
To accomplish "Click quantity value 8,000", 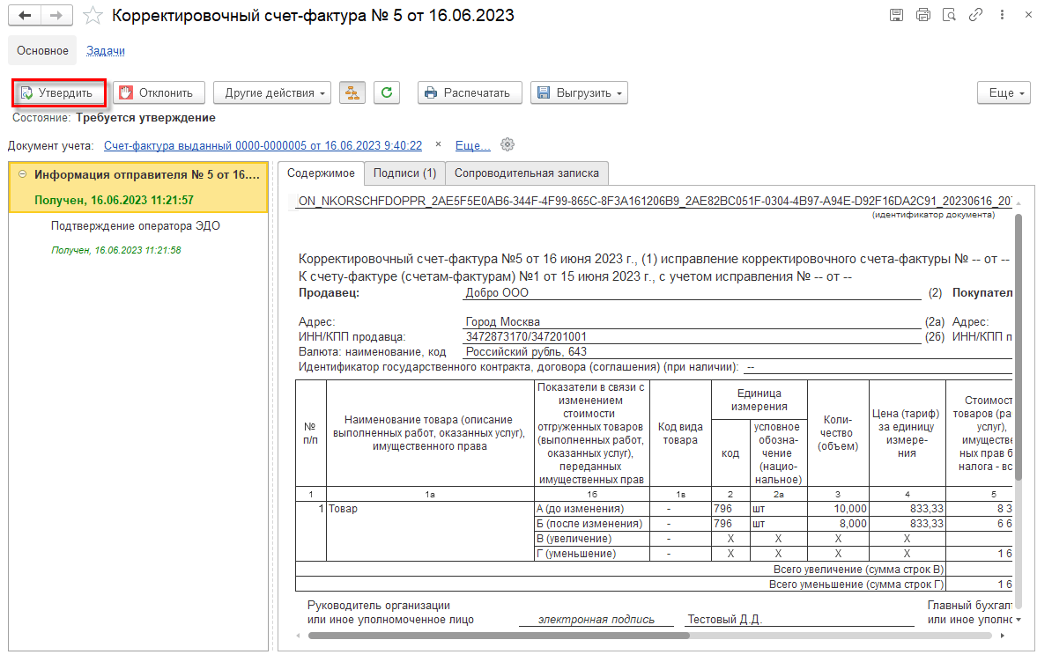I will pos(853,523).
